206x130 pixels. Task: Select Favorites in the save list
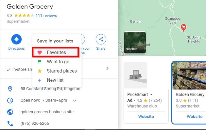[x=56, y=52]
